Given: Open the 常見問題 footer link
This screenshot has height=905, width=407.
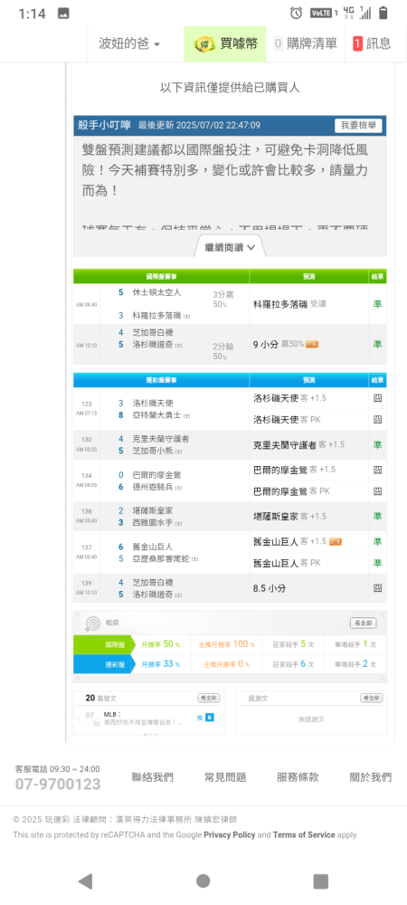Looking at the screenshot, I should tap(225, 777).
